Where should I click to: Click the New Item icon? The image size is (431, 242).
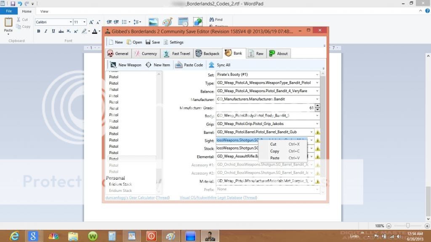pos(149,65)
